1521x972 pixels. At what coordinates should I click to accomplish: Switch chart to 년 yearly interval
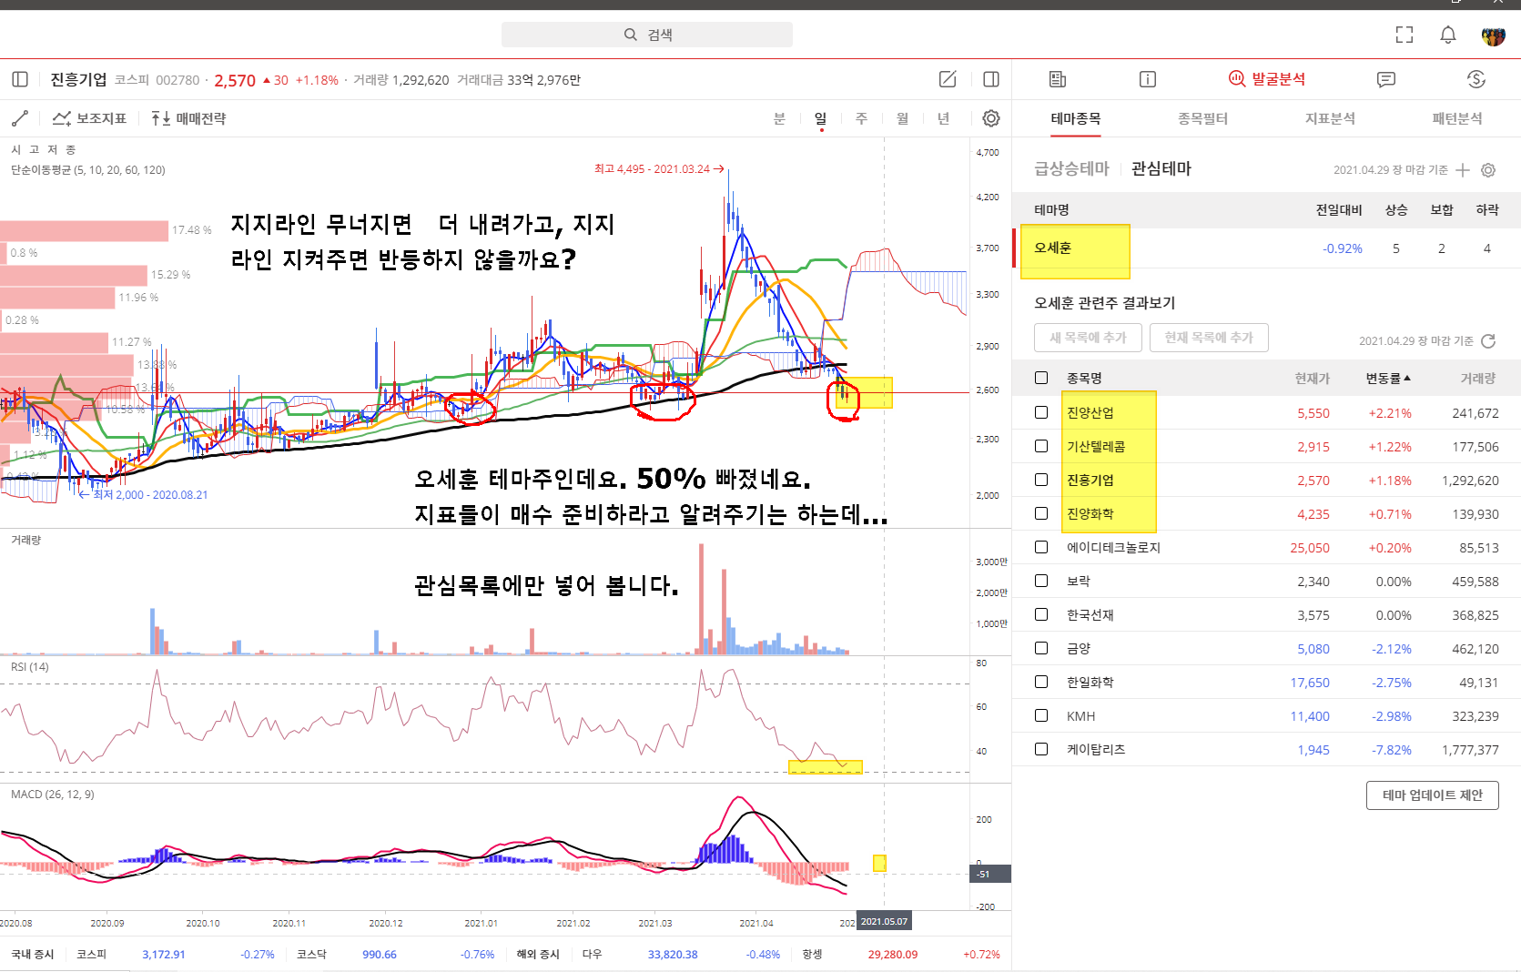[943, 118]
